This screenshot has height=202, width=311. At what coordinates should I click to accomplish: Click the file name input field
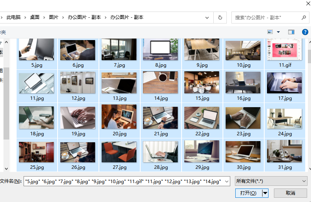pyautogui.click(x=124, y=181)
